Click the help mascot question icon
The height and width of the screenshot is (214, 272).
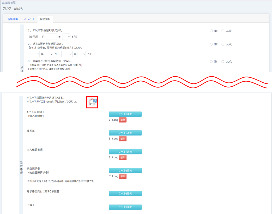92,102
